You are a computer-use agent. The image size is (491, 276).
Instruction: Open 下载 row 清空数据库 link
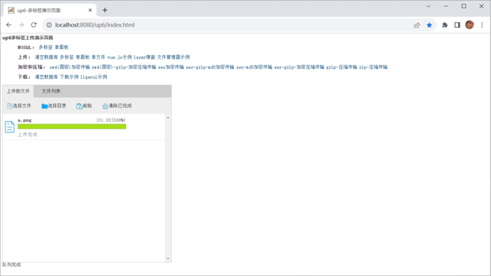coord(46,77)
